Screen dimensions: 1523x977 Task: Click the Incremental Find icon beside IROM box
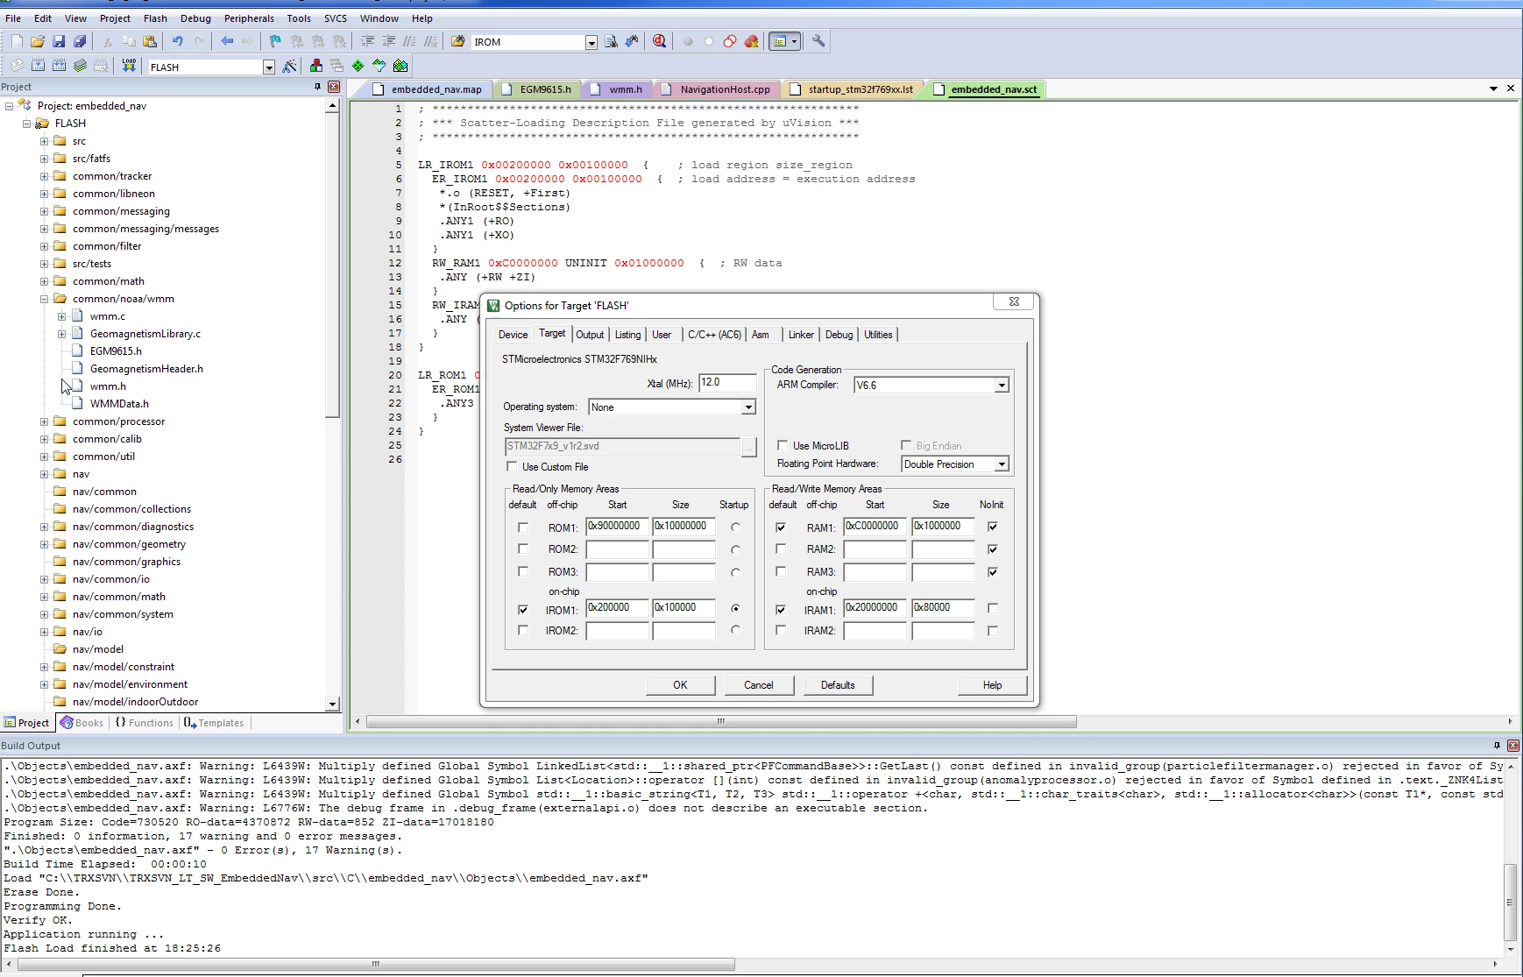(x=632, y=41)
